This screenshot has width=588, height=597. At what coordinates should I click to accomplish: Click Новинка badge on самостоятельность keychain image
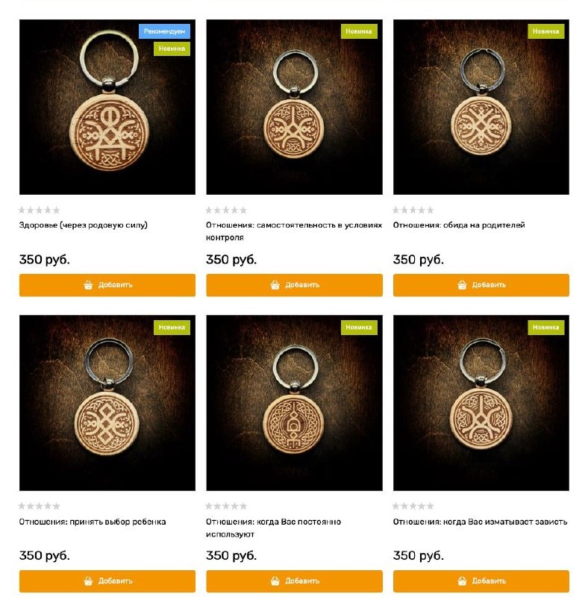point(359,31)
